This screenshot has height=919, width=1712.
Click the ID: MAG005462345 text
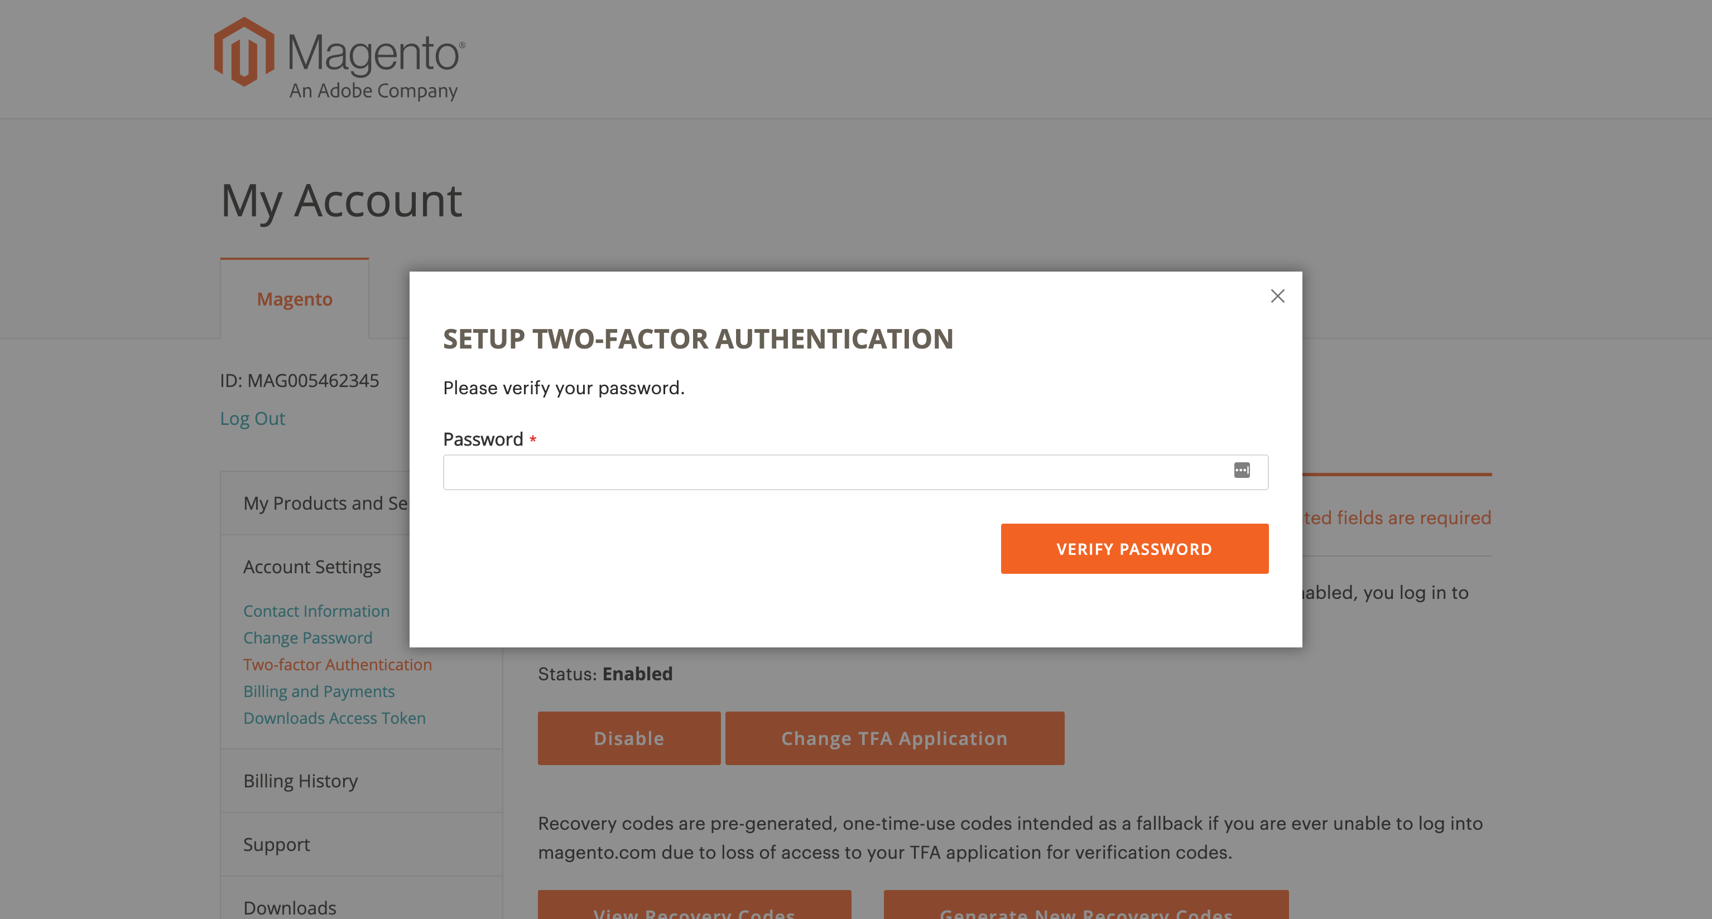click(x=300, y=380)
